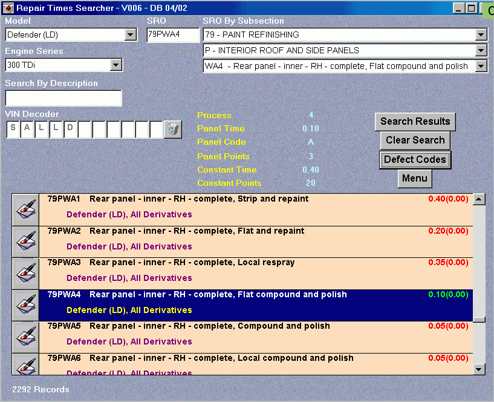
Task: Select the 79PWA5 Compound and polish row
Action: pos(256,337)
